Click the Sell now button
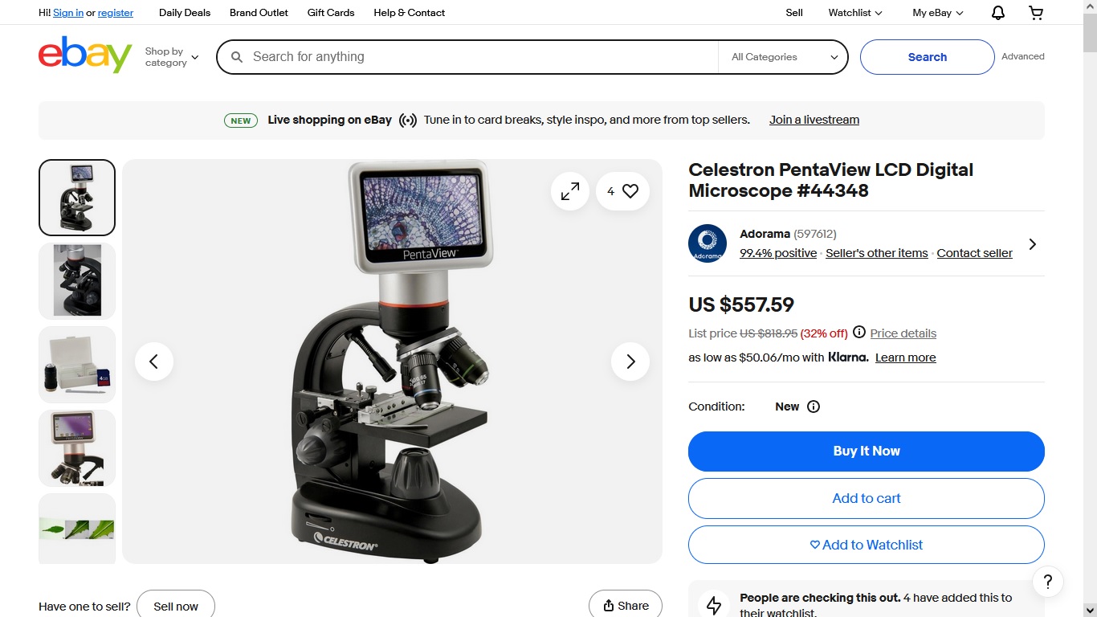 pyautogui.click(x=176, y=606)
